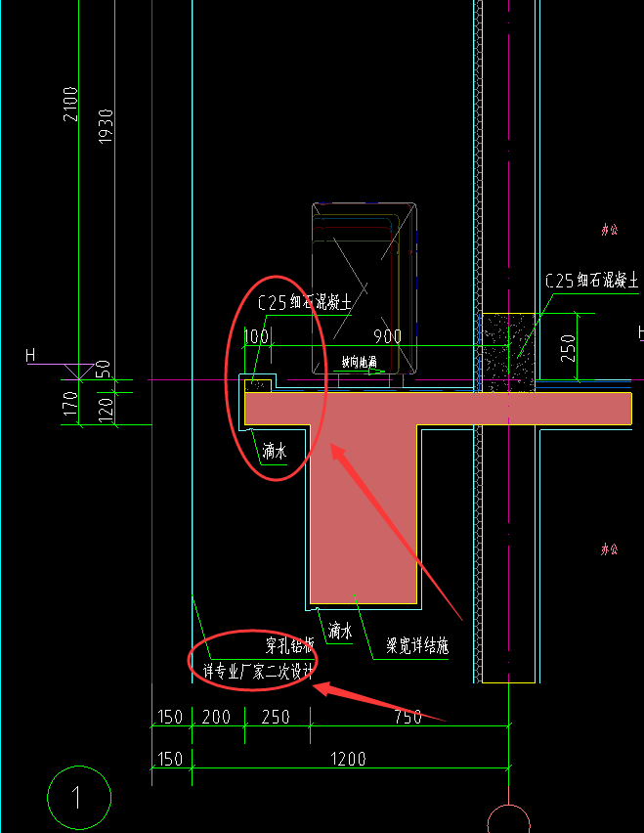Select the 2100 vertical dimension text
The height and width of the screenshot is (833, 644).
click(x=70, y=104)
